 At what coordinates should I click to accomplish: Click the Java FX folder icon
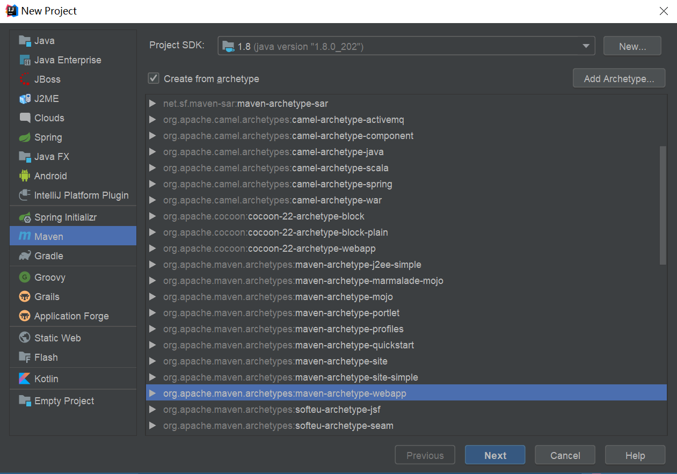point(25,157)
